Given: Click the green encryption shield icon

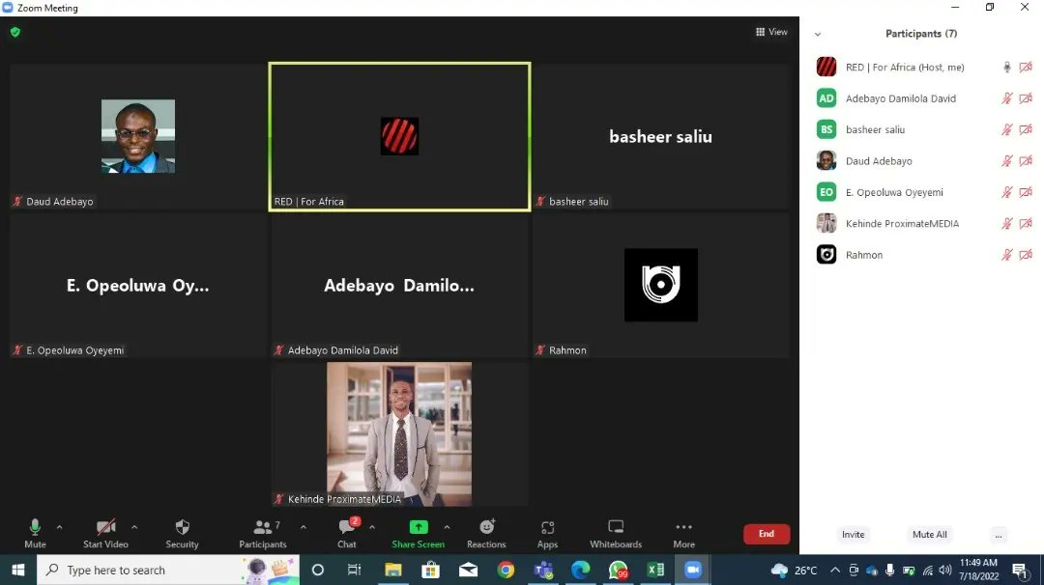Looking at the screenshot, I should [15, 32].
